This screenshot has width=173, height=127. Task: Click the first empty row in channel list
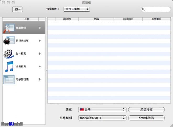click(x=109, y=23)
